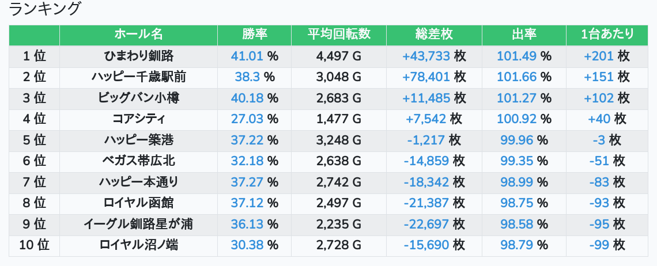Select the 総差枚 column header
This screenshot has height=266, width=657.
click(x=434, y=35)
